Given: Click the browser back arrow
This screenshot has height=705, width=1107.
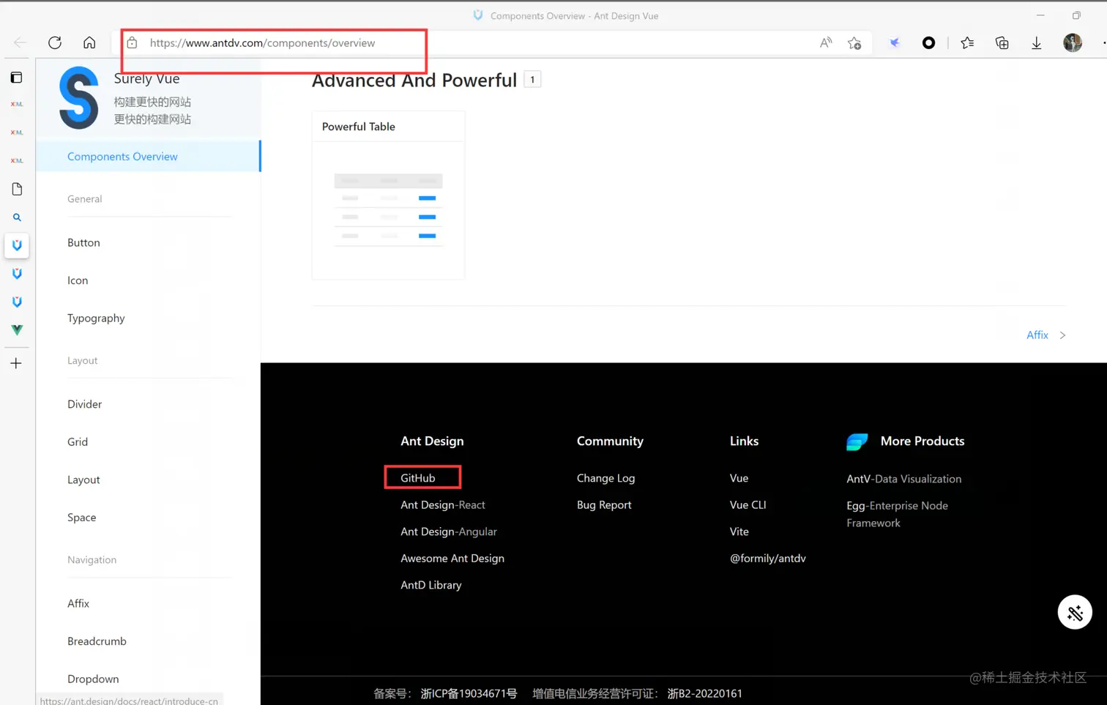Looking at the screenshot, I should (x=20, y=42).
